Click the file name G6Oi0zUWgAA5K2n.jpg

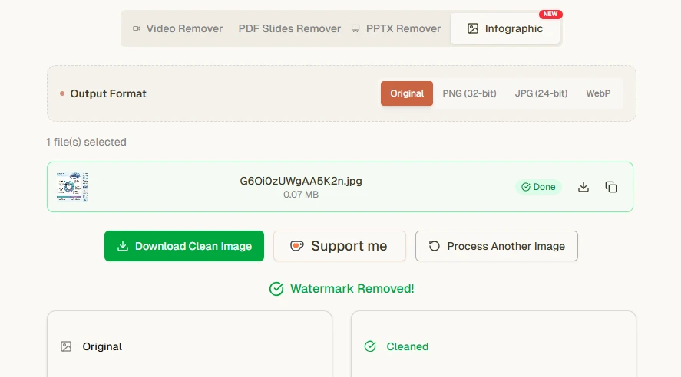coord(301,181)
